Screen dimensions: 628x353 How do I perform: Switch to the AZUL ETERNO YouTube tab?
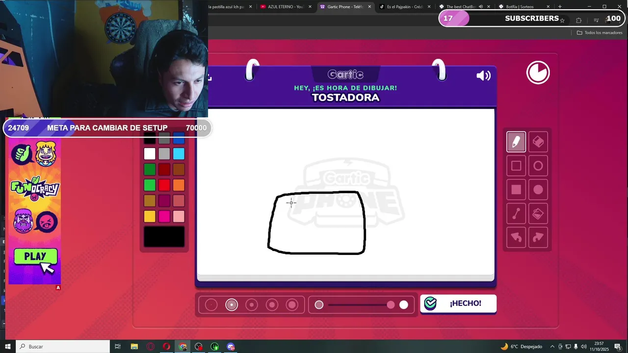(x=286, y=7)
